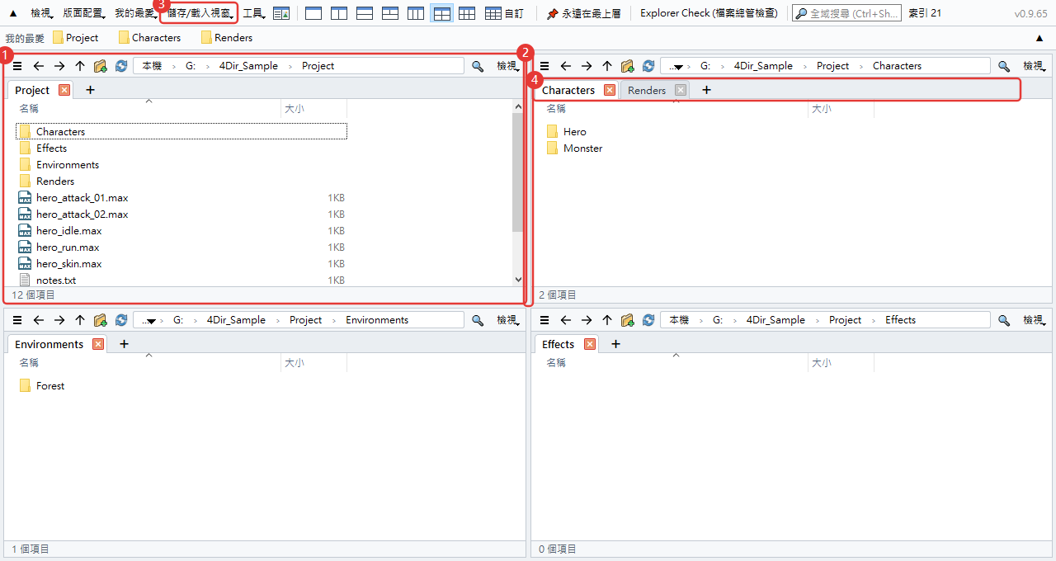
Task: Go forward in the Environments pane
Action: pos(59,320)
